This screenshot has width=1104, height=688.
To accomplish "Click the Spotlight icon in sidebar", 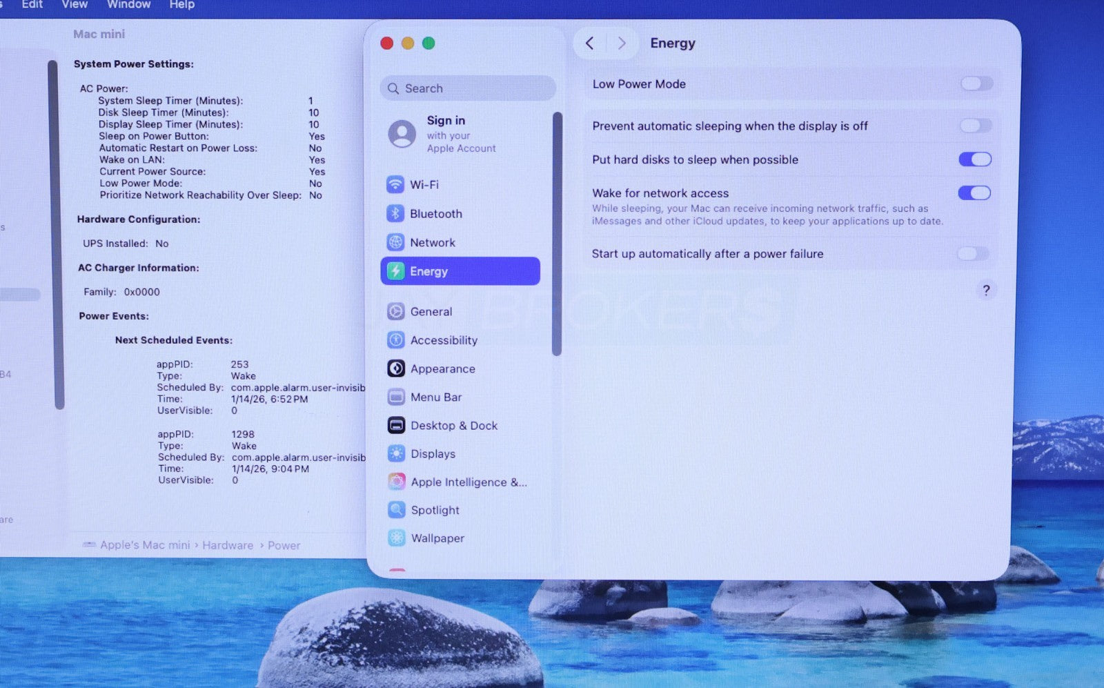I will click(397, 510).
